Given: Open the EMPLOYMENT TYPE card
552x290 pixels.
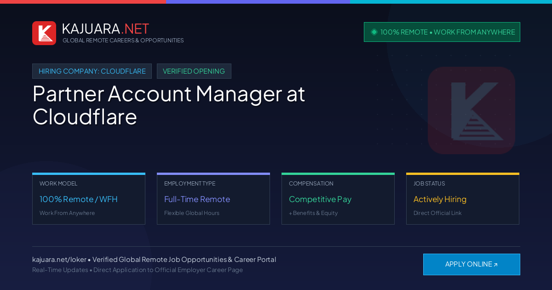Looking at the screenshot, I should click(213, 198).
